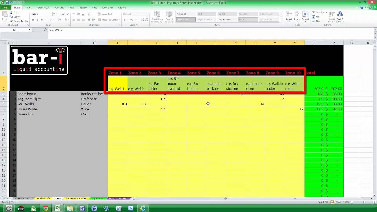Click the Clear eraser icon
The width and height of the screenshot is (377, 212).
click(x=314, y=21)
